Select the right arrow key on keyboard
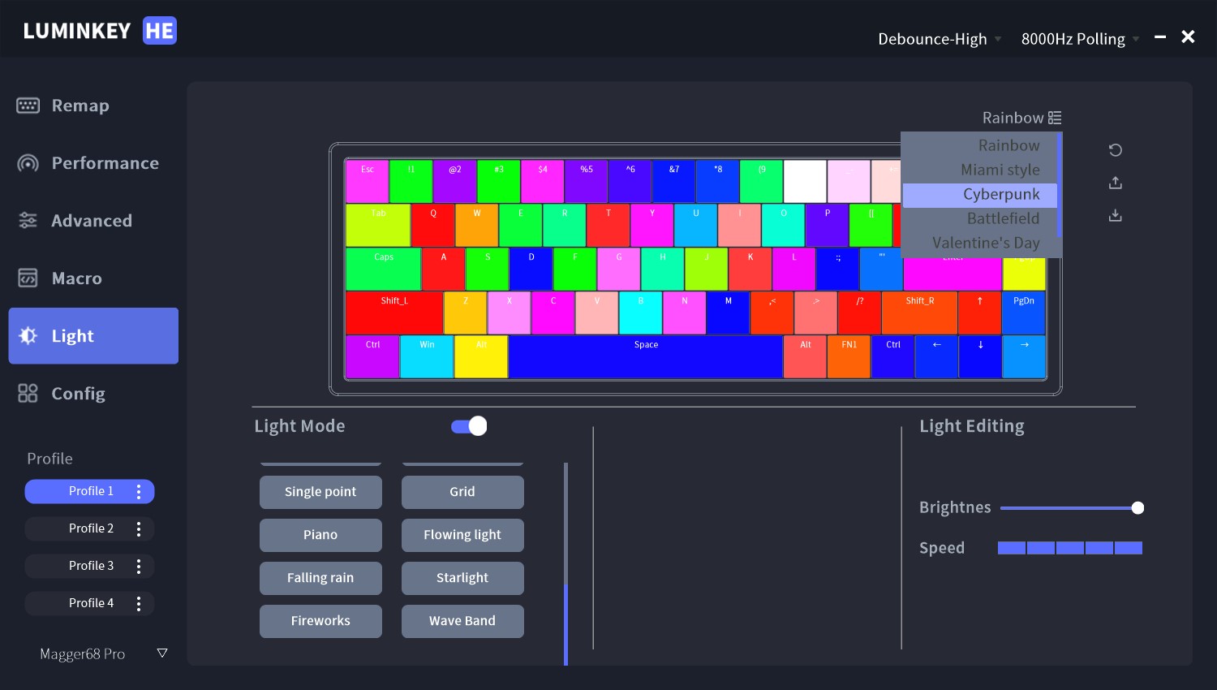Screen dimensions: 1217x690 point(1024,356)
